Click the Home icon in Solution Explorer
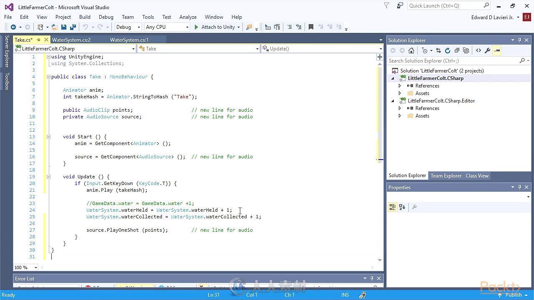The height and width of the screenshot is (300, 534). (411, 50)
